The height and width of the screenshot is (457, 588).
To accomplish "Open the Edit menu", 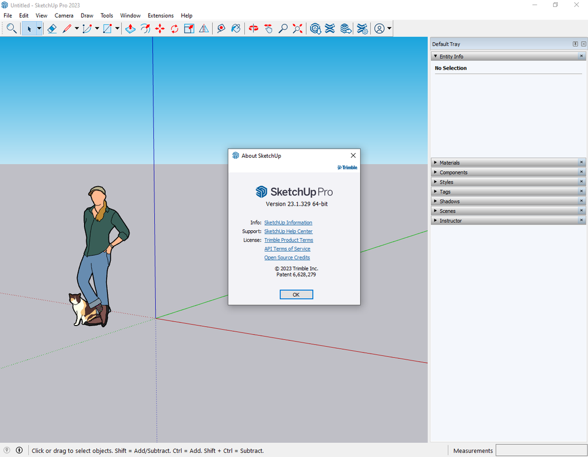I will tap(23, 15).
